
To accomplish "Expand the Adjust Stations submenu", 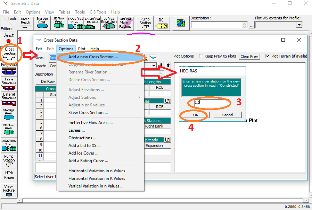I will (82, 97).
